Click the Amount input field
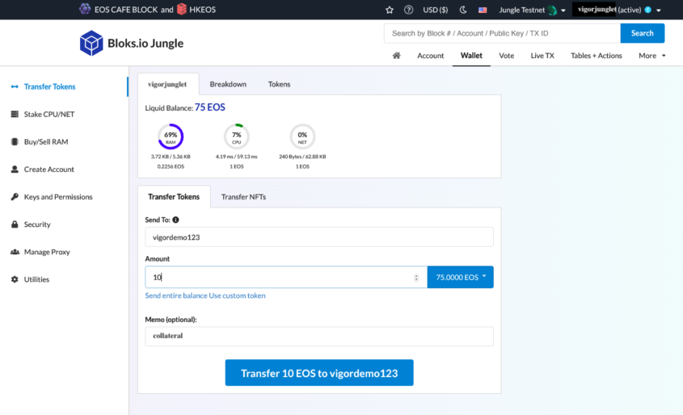The image size is (683, 415). (x=286, y=277)
